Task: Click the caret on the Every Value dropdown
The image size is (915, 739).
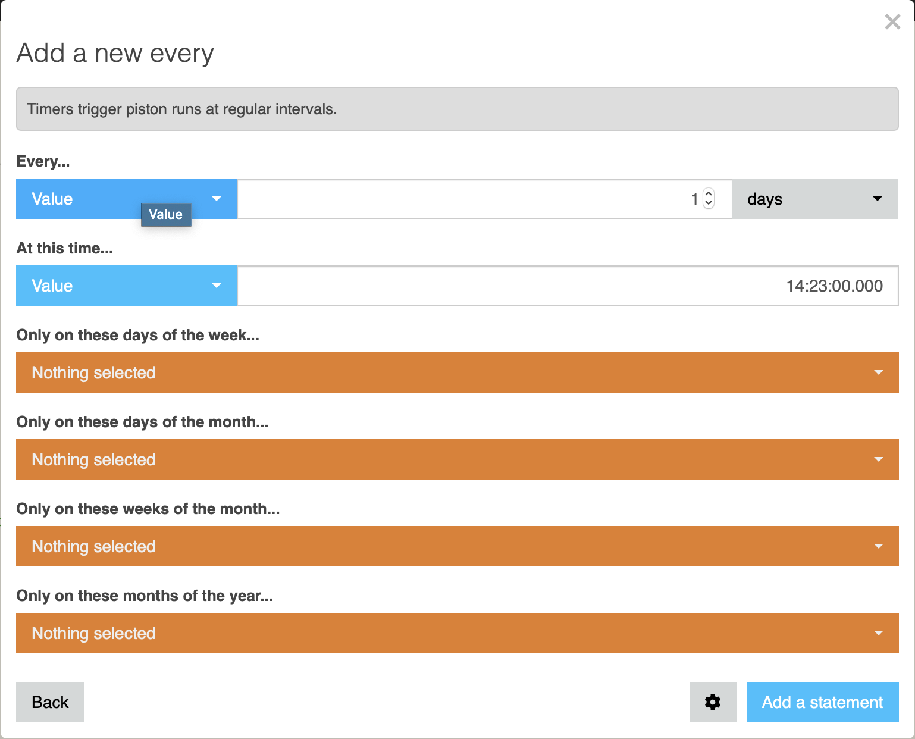Action: pyautogui.click(x=217, y=199)
